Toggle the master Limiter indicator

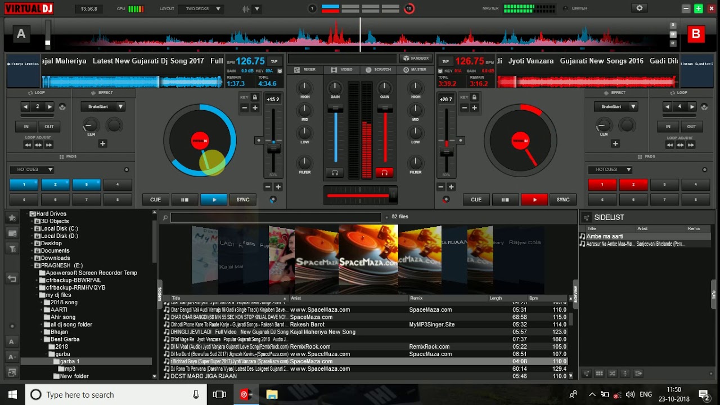(565, 8)
